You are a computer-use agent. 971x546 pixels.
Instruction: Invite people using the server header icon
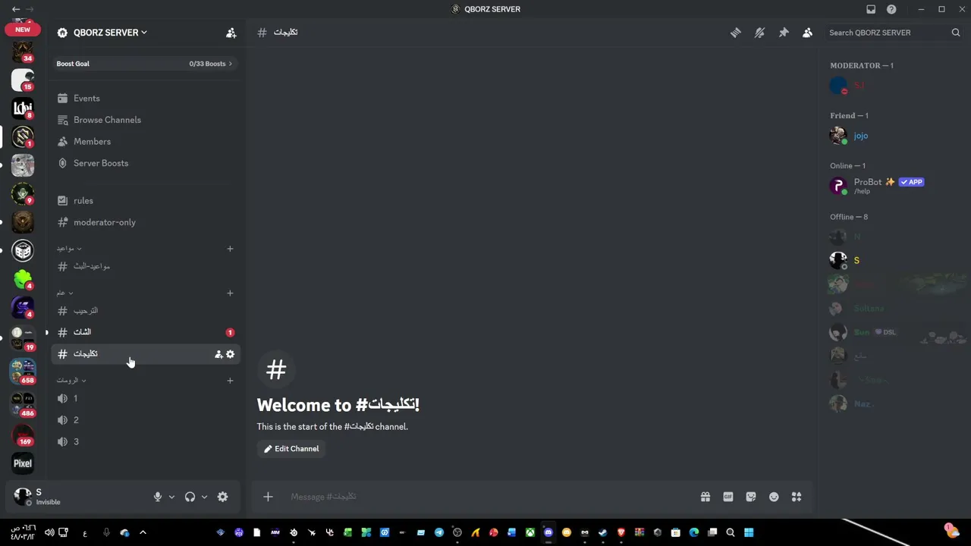(231, 33)
